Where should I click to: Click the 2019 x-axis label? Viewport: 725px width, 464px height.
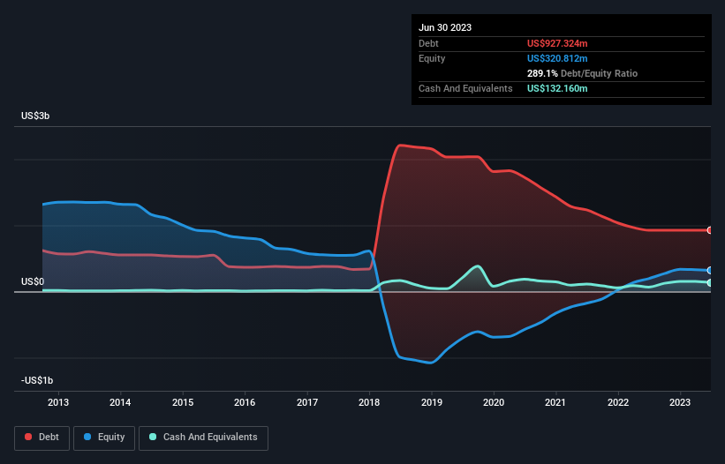(x=432, y=402)
